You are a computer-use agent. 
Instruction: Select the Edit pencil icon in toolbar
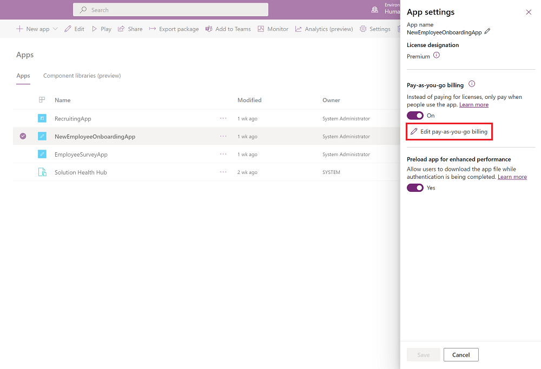point(67,29)
